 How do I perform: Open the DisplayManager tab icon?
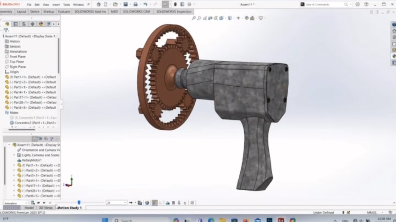[x=41, y=24]
